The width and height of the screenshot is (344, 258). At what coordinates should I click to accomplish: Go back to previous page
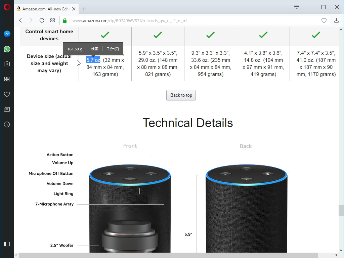pyautogui.click(x=20, y=20)
